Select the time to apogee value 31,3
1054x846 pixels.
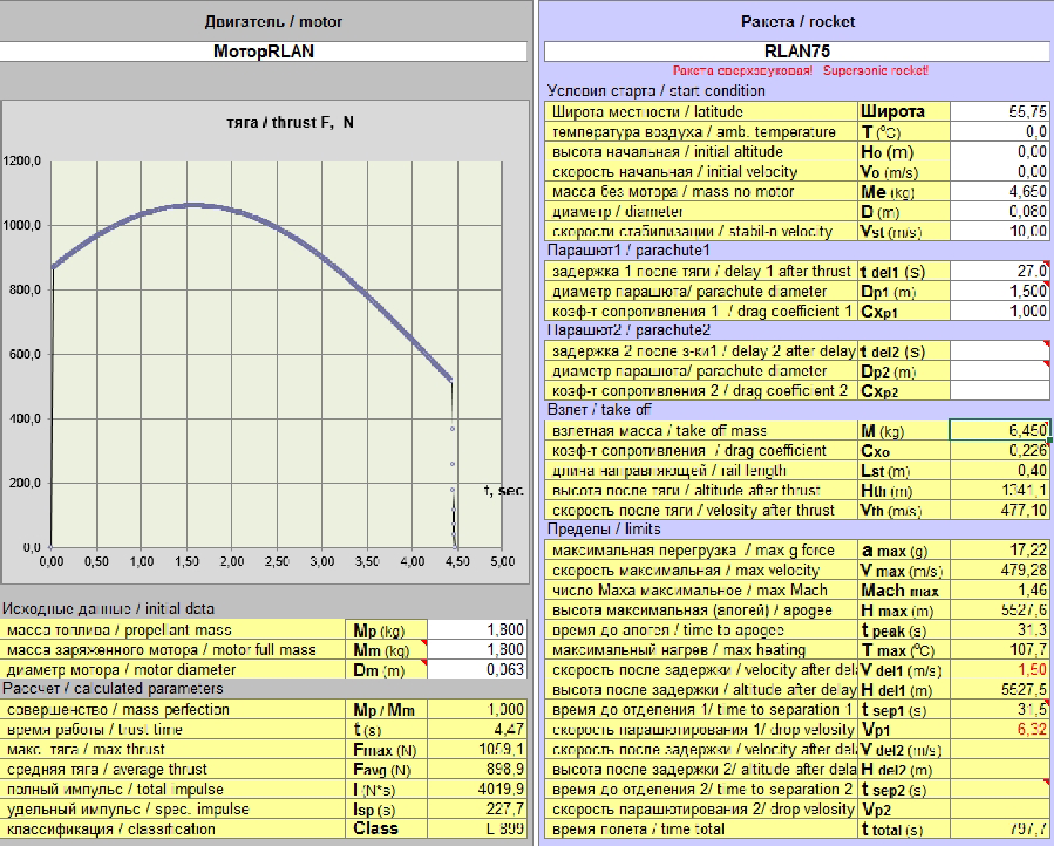point(1000,630)
